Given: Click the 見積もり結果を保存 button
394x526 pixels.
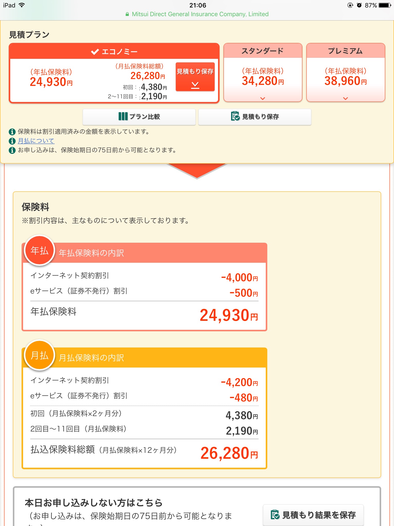Looking at the screenshot, I should [313, 515].
